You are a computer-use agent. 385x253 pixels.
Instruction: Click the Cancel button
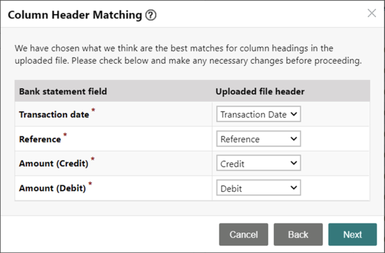pyautogui.click(x=244, y=234)
